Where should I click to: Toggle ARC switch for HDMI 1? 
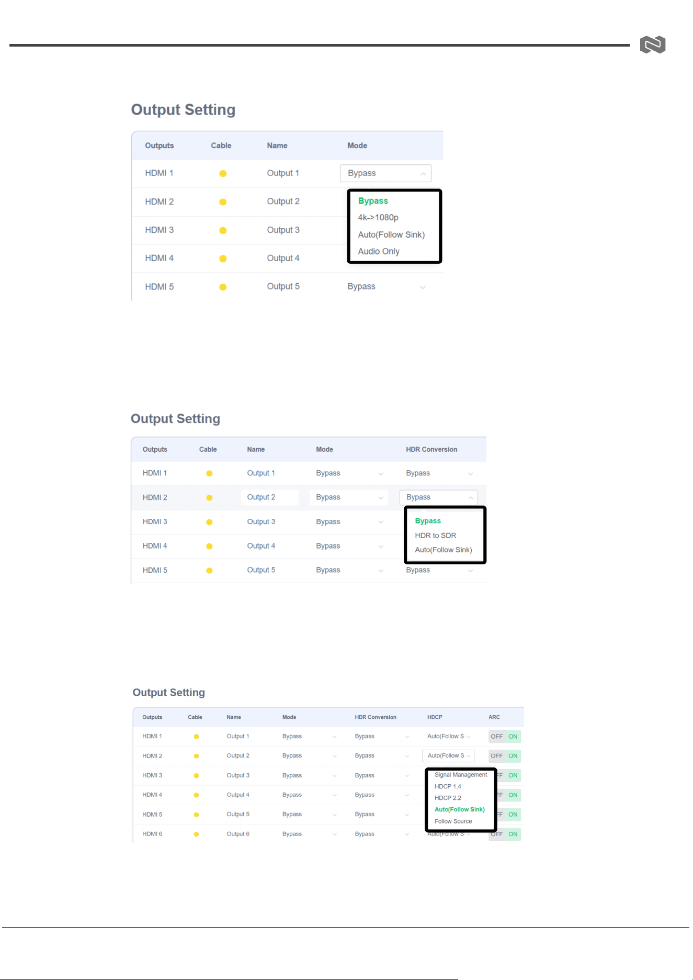point(505,737)
